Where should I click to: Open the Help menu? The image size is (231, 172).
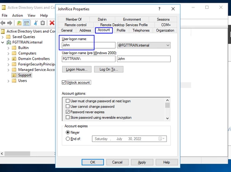point(44,15)
